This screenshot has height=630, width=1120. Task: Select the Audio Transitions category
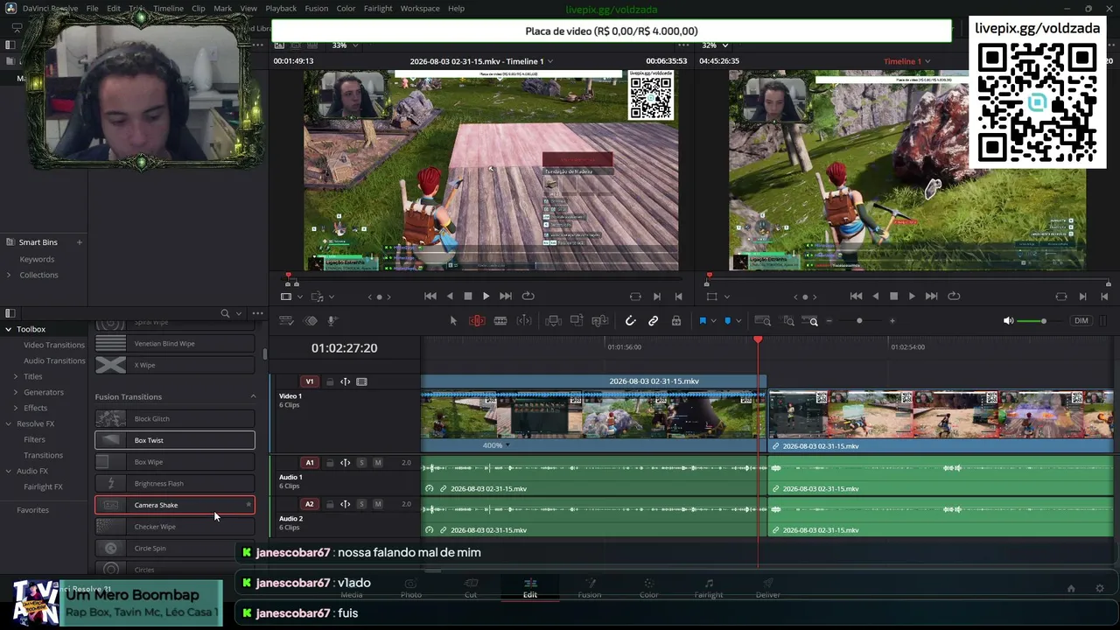click(54, 361)
